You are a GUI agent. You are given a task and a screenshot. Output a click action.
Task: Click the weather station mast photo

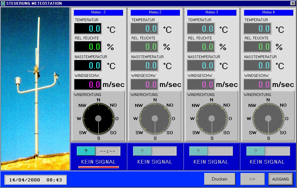pyautogui.click(x=35, y=89)
